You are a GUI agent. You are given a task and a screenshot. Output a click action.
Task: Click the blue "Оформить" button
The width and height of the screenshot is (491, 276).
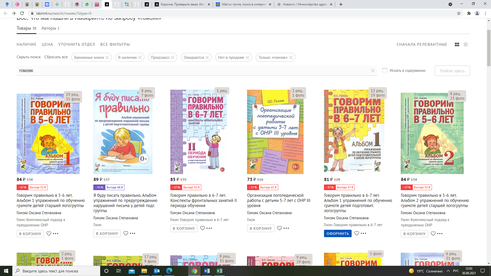(x=338, y=233)
